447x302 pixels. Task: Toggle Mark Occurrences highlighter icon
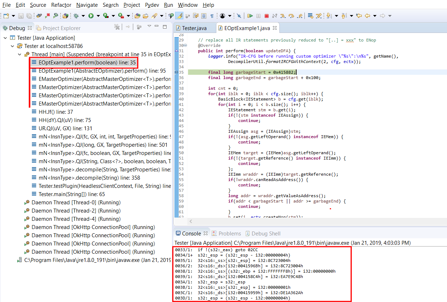coord(180,16)
